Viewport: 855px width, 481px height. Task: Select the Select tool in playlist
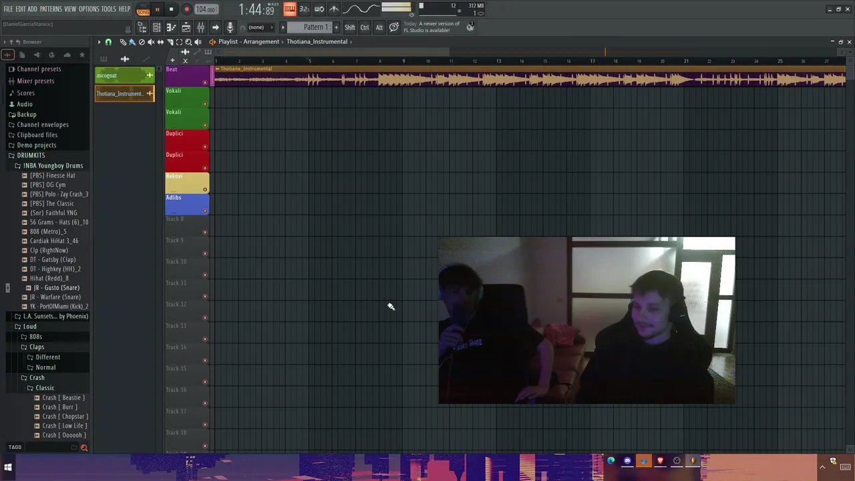(x=179, y=42)
